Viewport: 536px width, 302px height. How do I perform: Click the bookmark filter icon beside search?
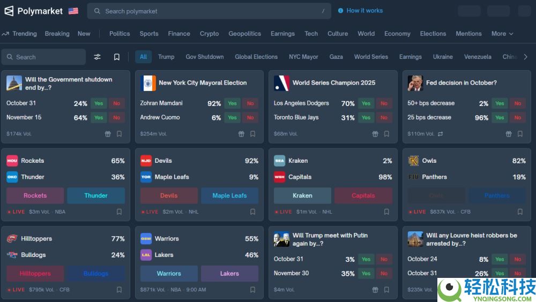(116, 57)
